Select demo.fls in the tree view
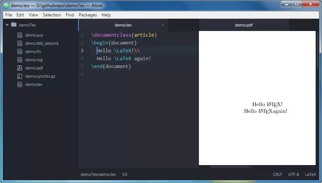 33,52
